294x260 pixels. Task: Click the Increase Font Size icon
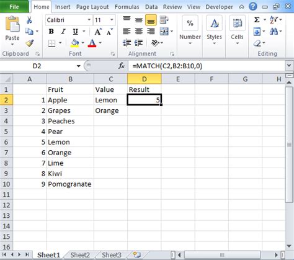[98, 32]
